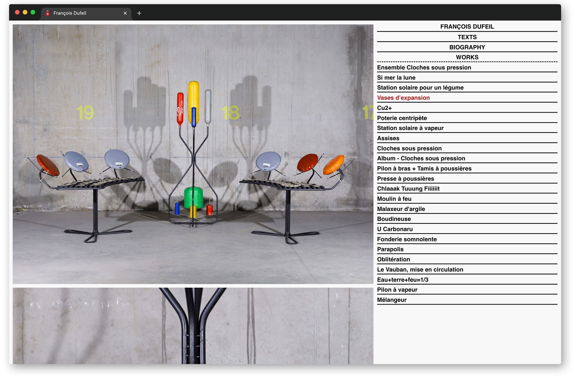Open Ensemble Cloches sous pression work

pos(424,67)
